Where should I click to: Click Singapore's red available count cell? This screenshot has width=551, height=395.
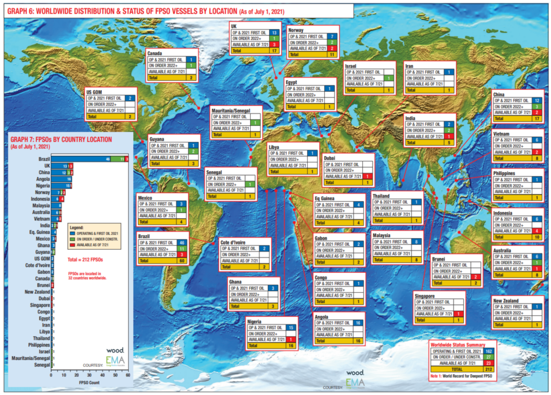pos(458,314)
